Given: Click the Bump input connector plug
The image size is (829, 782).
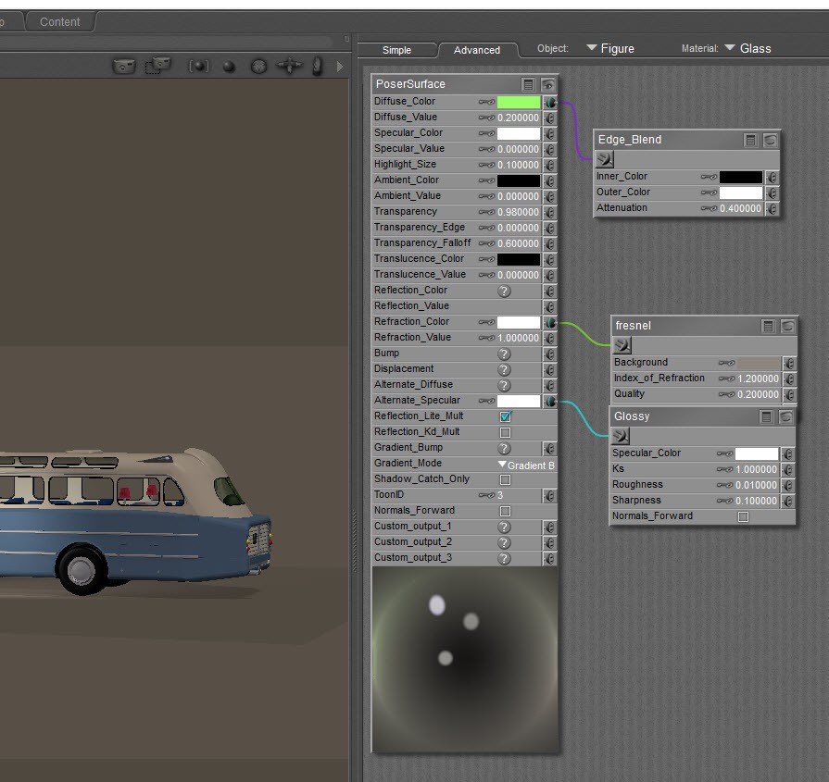Looking at the screenshot, I should (550, 354).
